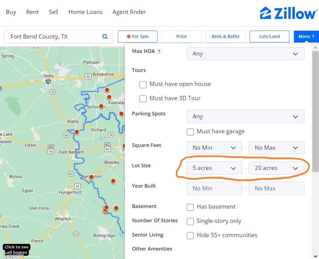Open the Parking Spots dropdown

tap(245, 117)
